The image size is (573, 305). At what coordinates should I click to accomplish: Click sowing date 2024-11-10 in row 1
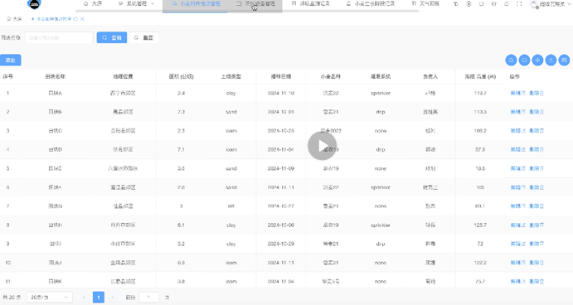click(x=280, y=93)
